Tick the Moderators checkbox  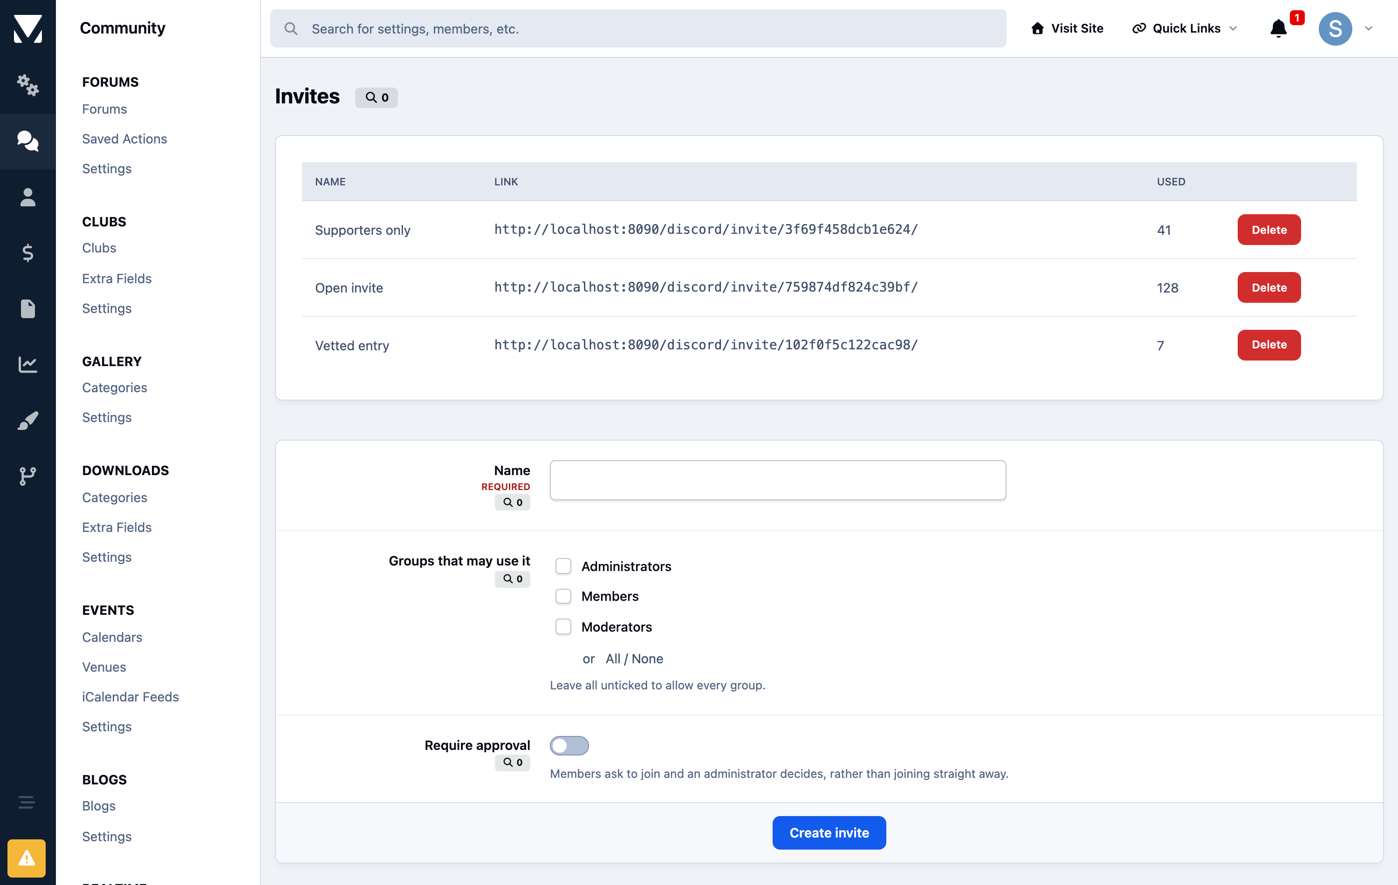[563, 627]
